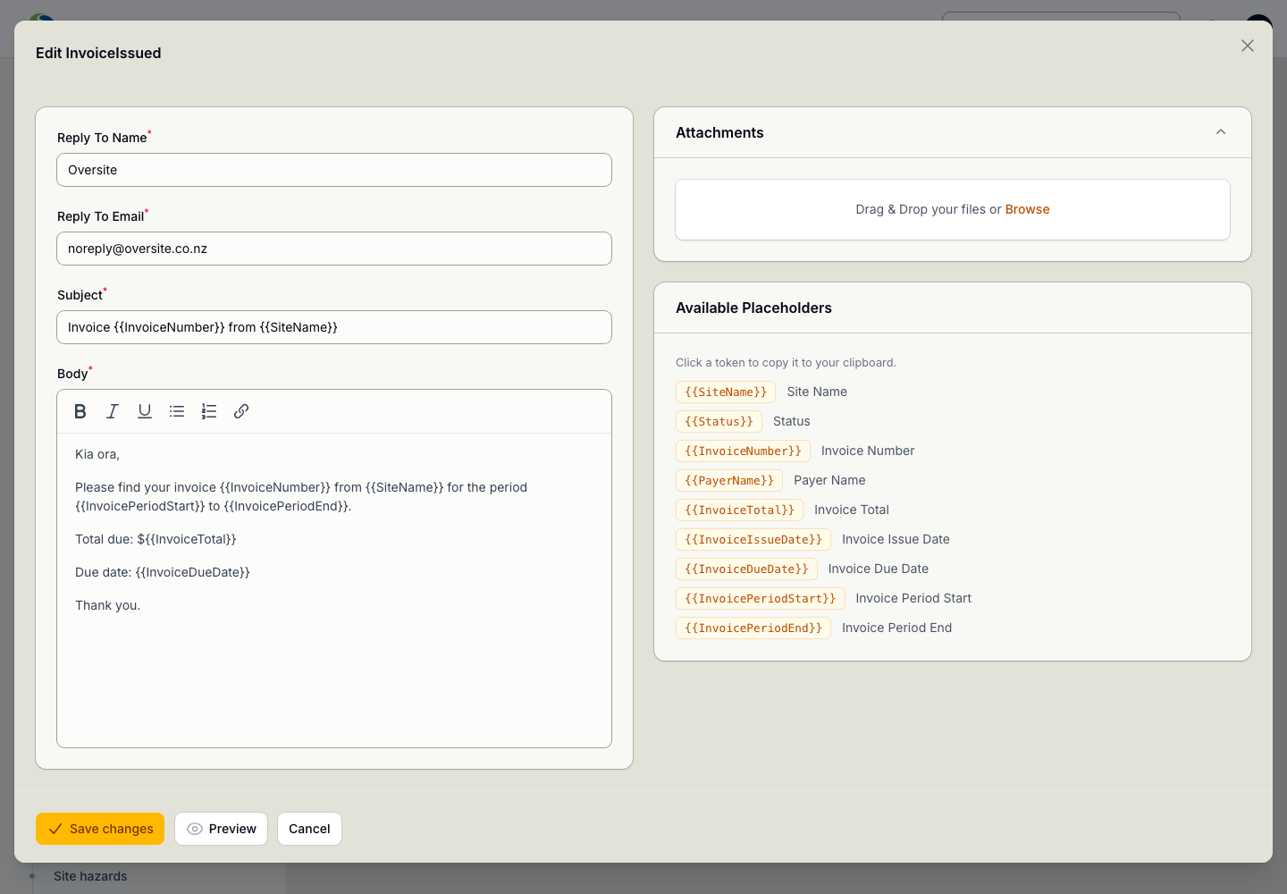This screenshot has height=894, width=1287.
Task: Cancel editing the template
Action: (x=309, y=829)
